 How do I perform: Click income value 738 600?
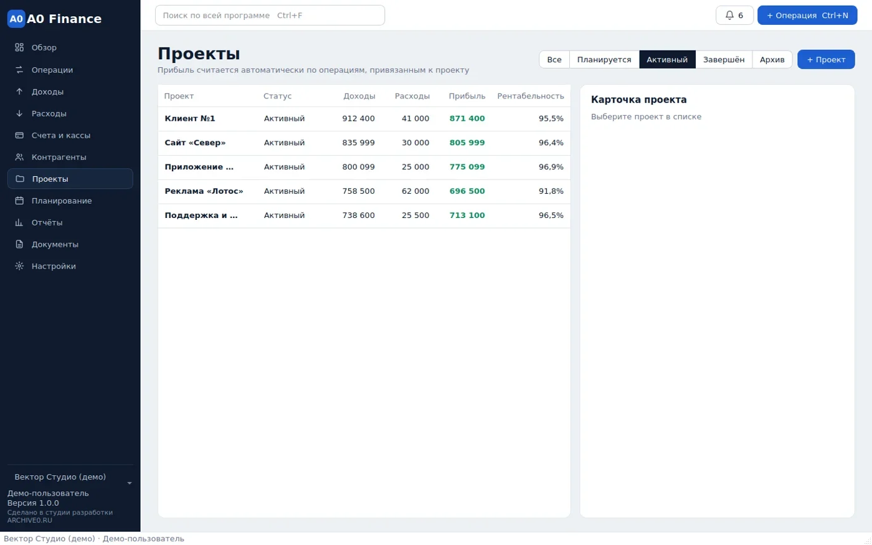(x=359, y=216)
